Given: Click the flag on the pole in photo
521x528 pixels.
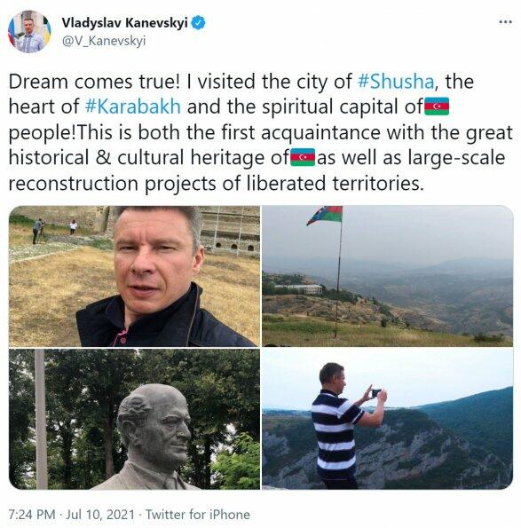Looking at the screenshot, I should [325, 215].
